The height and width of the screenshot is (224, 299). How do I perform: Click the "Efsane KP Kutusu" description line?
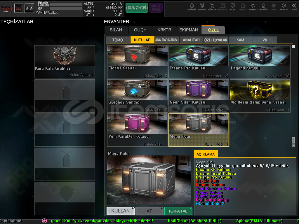coord(213,169)
